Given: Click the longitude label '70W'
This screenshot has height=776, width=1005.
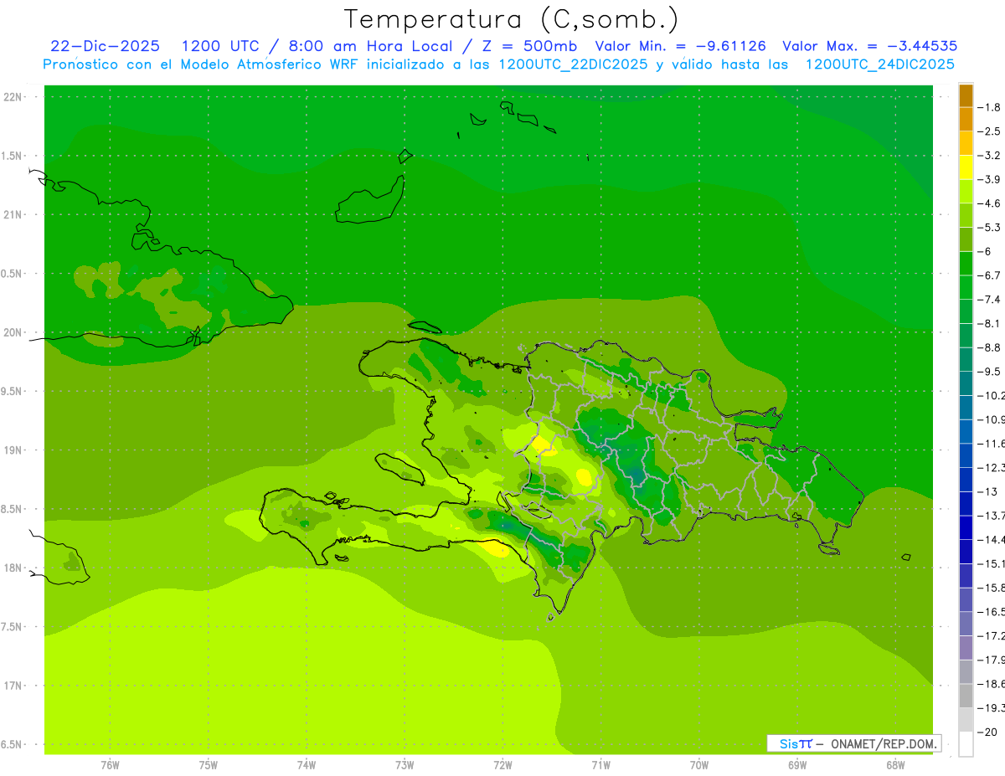Looking at the screenshot, I should click(x=699, y=764).
